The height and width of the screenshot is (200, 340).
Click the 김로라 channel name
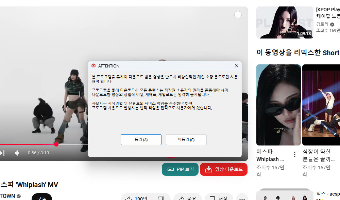322,24
